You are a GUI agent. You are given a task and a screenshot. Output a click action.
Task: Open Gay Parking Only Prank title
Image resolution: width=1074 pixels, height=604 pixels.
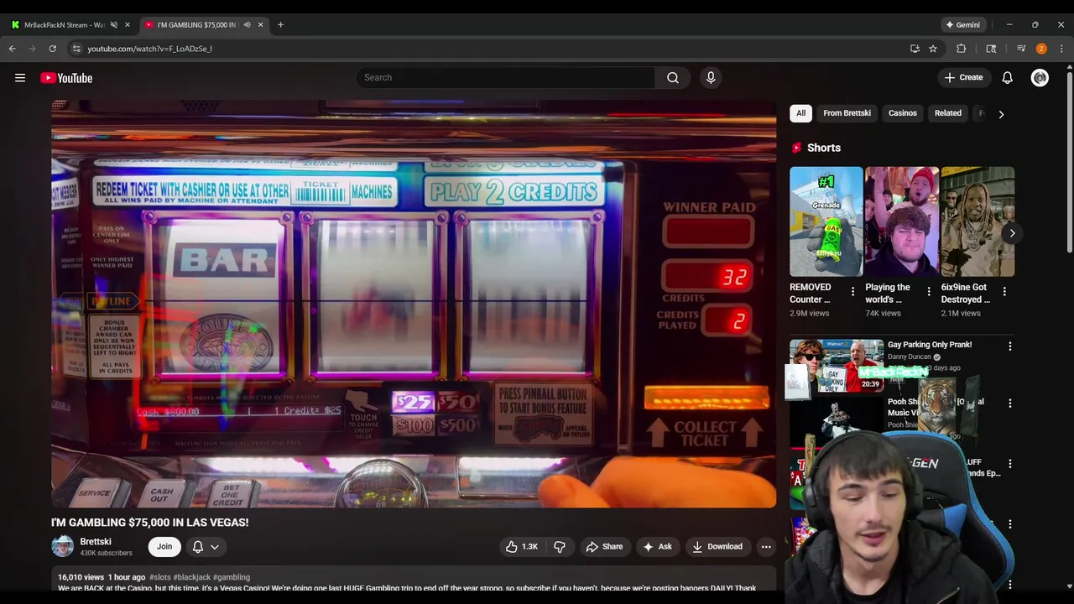pyautogui.click(x=930, y=345)
